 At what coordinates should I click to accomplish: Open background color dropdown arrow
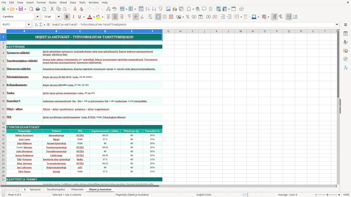click(x=102, y=17)
